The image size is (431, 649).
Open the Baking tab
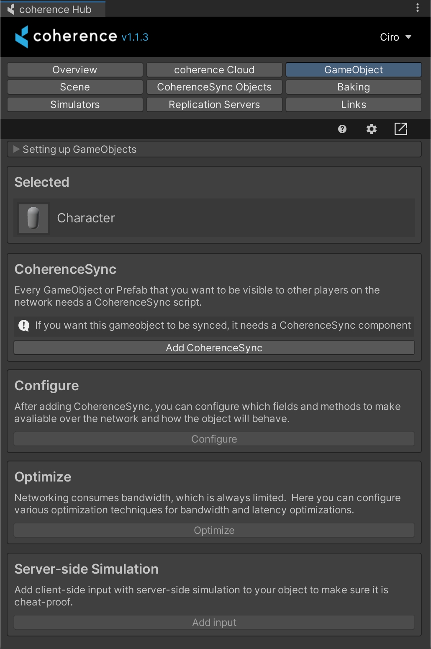[x=354, y=87]
